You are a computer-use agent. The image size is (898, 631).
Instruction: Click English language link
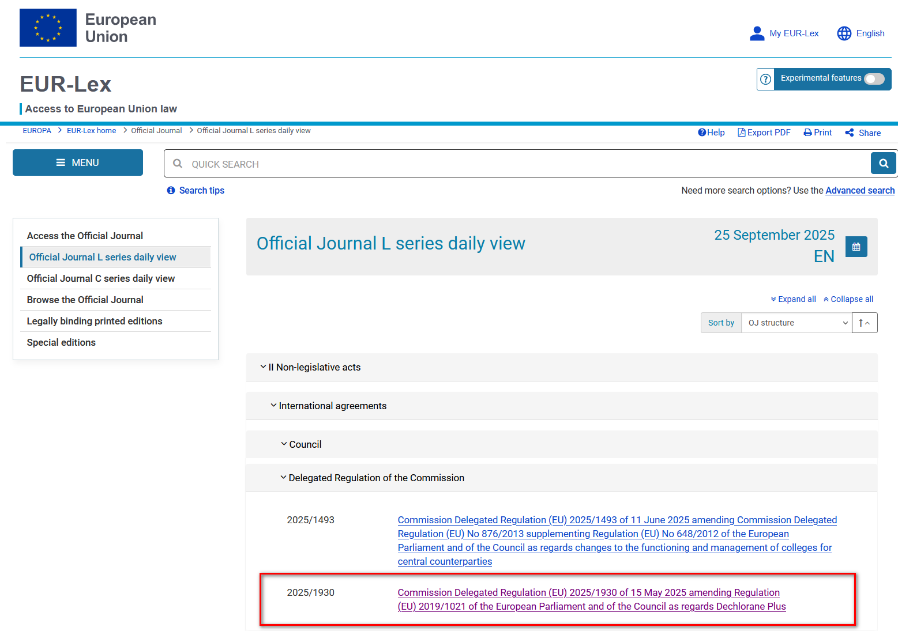pos(870,33)
